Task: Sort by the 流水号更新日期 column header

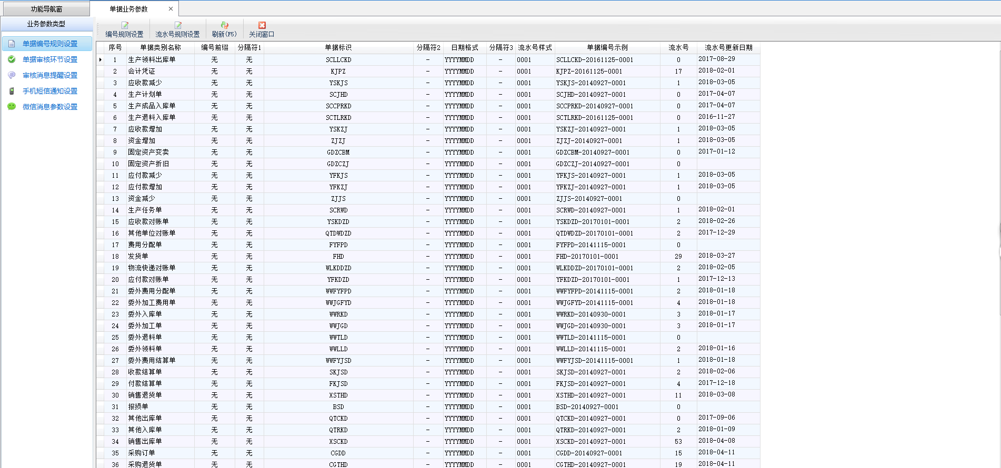Action: pyautogui.click(x=728, y=47)
